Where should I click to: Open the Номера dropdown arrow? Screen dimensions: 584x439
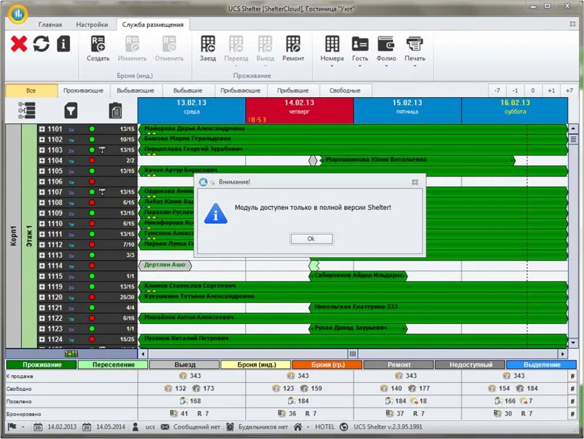tap(332, 66)
